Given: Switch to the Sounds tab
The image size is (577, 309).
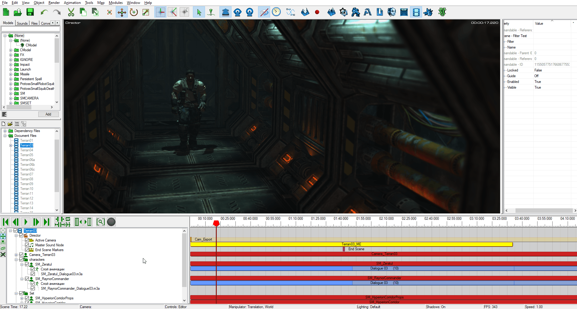Looking at the screenshot, I should click(x=22, y=23).
